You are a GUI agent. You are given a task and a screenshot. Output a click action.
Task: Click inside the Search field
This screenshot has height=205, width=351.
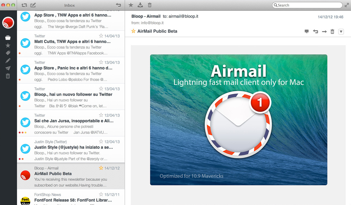[307, 5]
